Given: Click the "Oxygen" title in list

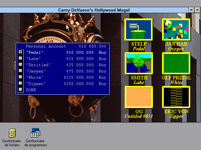Looking at the screenshot, I should pyautogui.click(x=36, y=71).
